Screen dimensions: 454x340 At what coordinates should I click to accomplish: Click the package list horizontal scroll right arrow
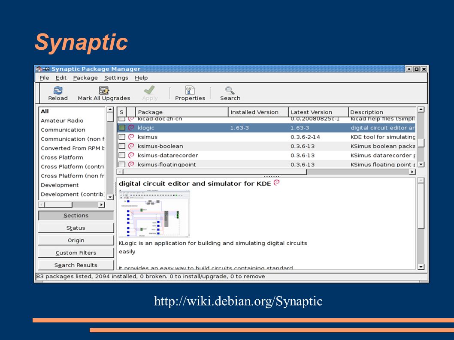tap(412, 172)
